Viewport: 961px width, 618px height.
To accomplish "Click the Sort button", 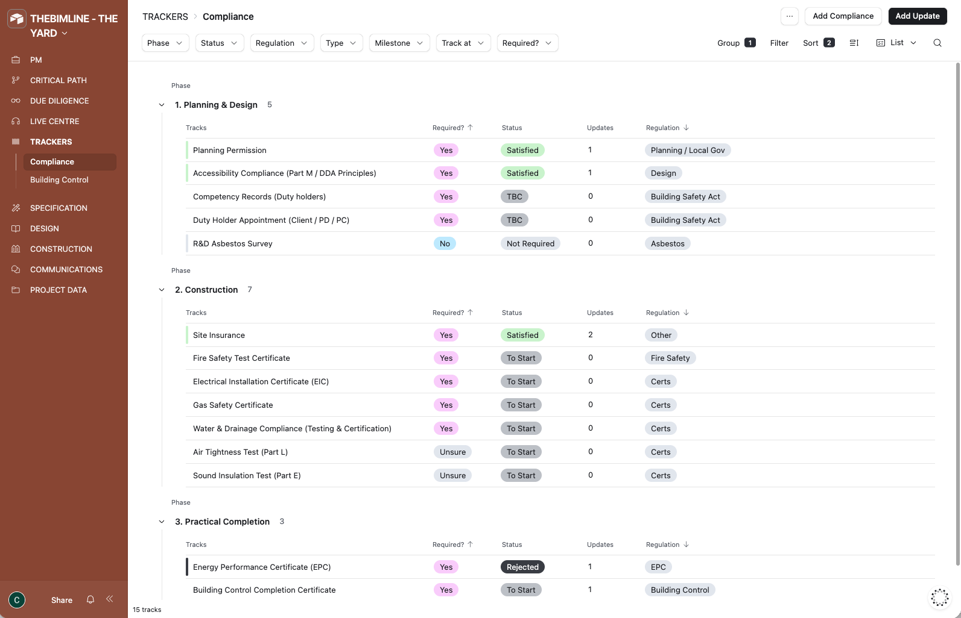I will click(819, 43).
